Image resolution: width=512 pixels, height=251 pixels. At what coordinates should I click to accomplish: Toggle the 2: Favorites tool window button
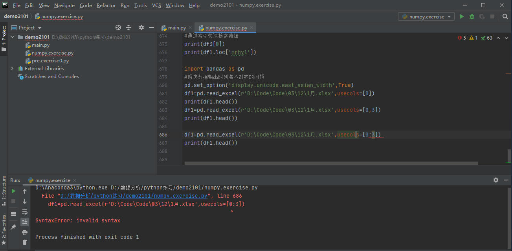point(4,229)
